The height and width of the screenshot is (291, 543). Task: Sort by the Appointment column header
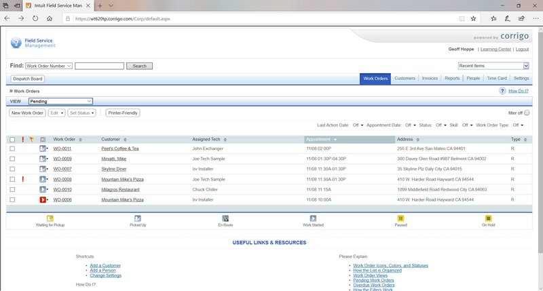[x=350, y=140]
